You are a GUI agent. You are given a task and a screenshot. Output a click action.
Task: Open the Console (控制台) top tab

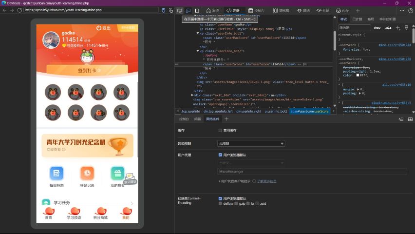click(x=256, y=11)
